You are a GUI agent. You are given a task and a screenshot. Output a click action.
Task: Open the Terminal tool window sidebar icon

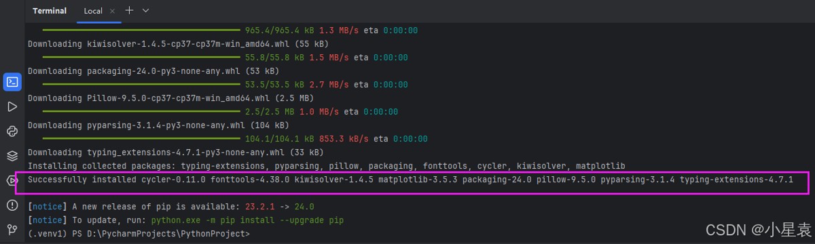click(x=12, y=83)
